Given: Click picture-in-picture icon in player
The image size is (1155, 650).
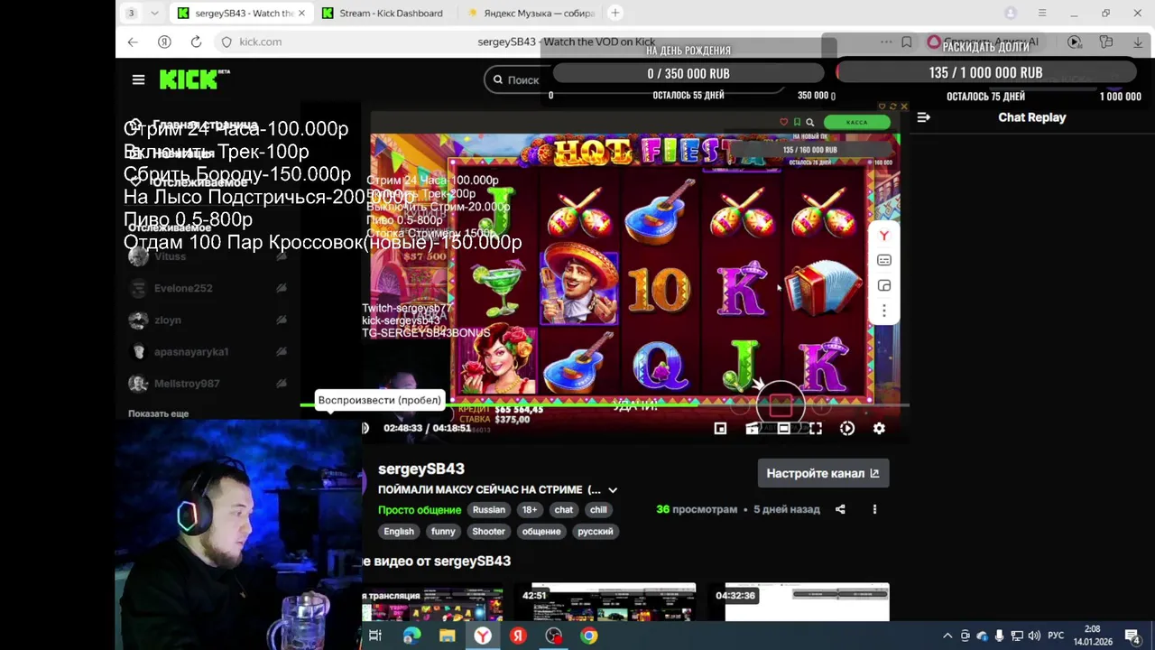Looking at the screenshot, I should 720,429.
